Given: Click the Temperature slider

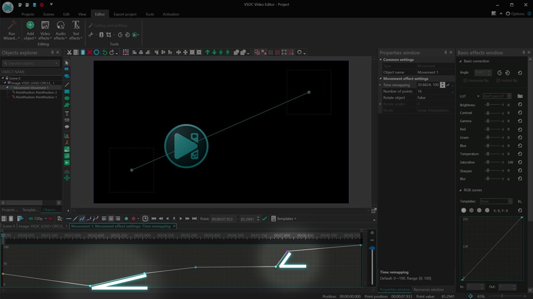Looking at the screenshot, I should [495, 154].
